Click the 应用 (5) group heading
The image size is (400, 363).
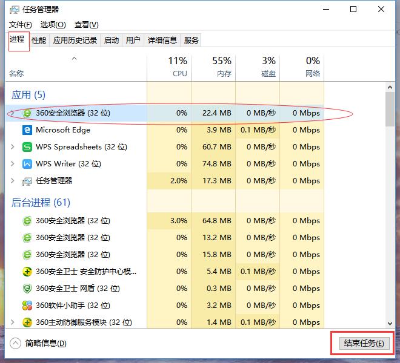(28, 95)
